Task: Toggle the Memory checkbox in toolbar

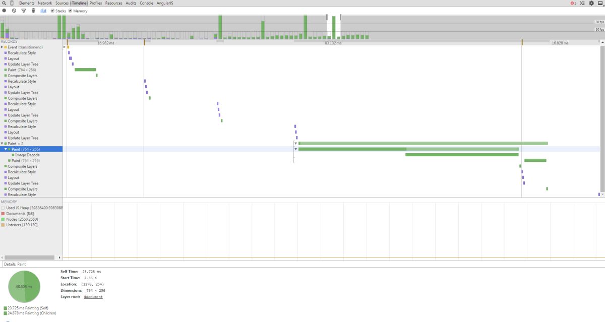Action: pyautogui.click(x=70, y=11)
